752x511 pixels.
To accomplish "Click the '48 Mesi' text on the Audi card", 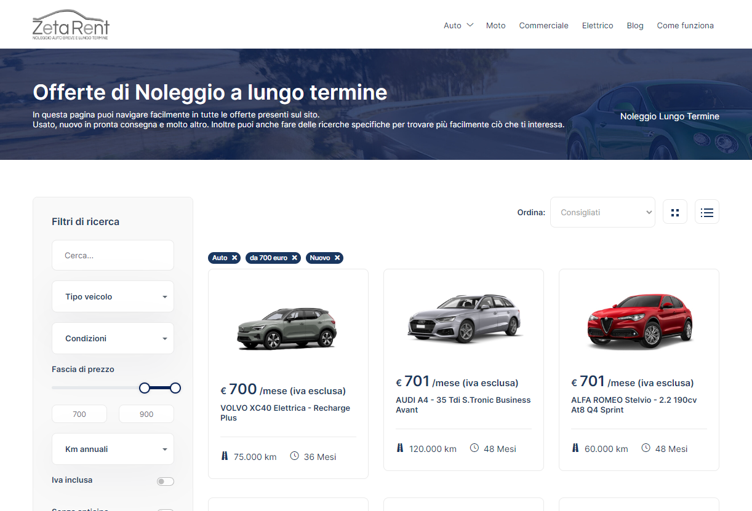I will click(x=500, y=449).
